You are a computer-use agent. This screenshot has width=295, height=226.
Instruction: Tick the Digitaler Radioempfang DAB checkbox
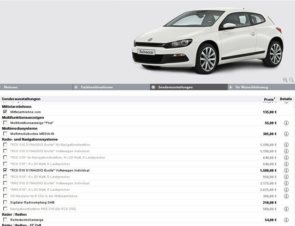point(5,202)
